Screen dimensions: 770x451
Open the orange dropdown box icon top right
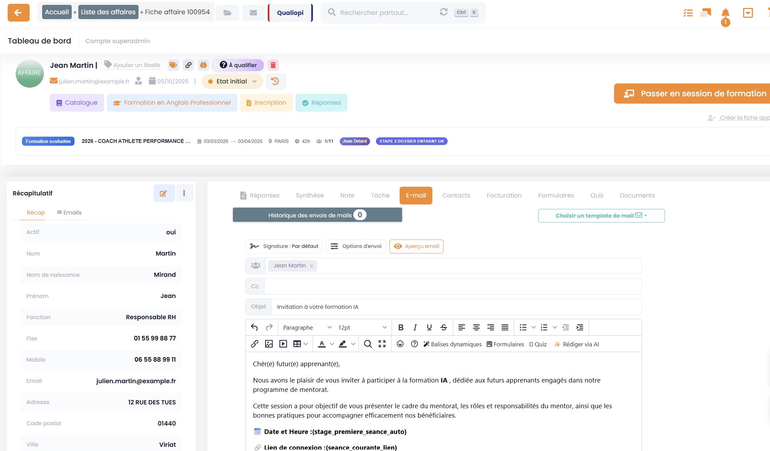pos(748,13)
